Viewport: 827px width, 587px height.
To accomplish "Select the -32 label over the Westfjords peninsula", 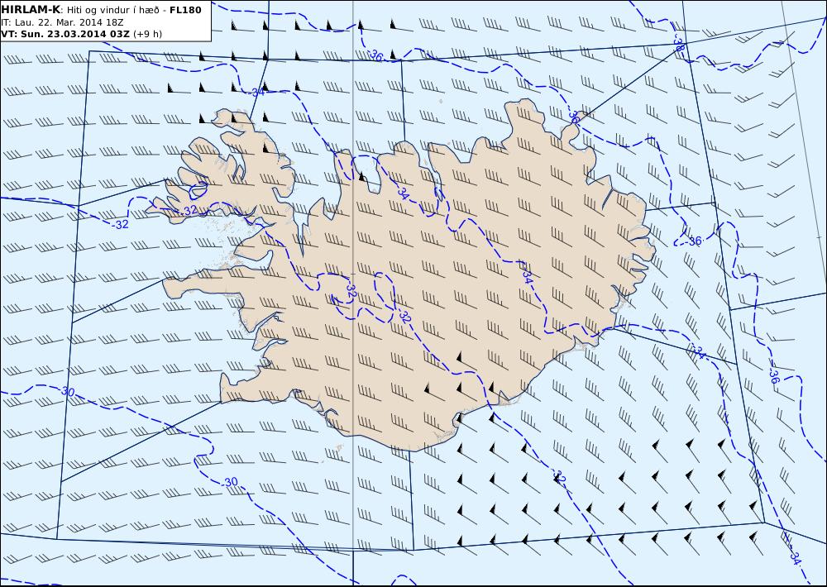I will pyautogui.click(x=189, y=210).
